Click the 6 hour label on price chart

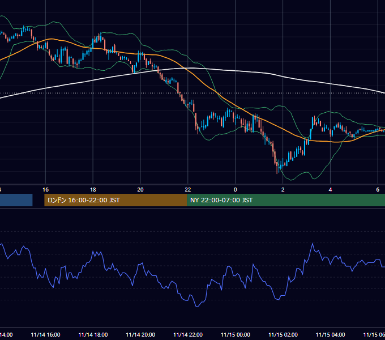point(378,190)
